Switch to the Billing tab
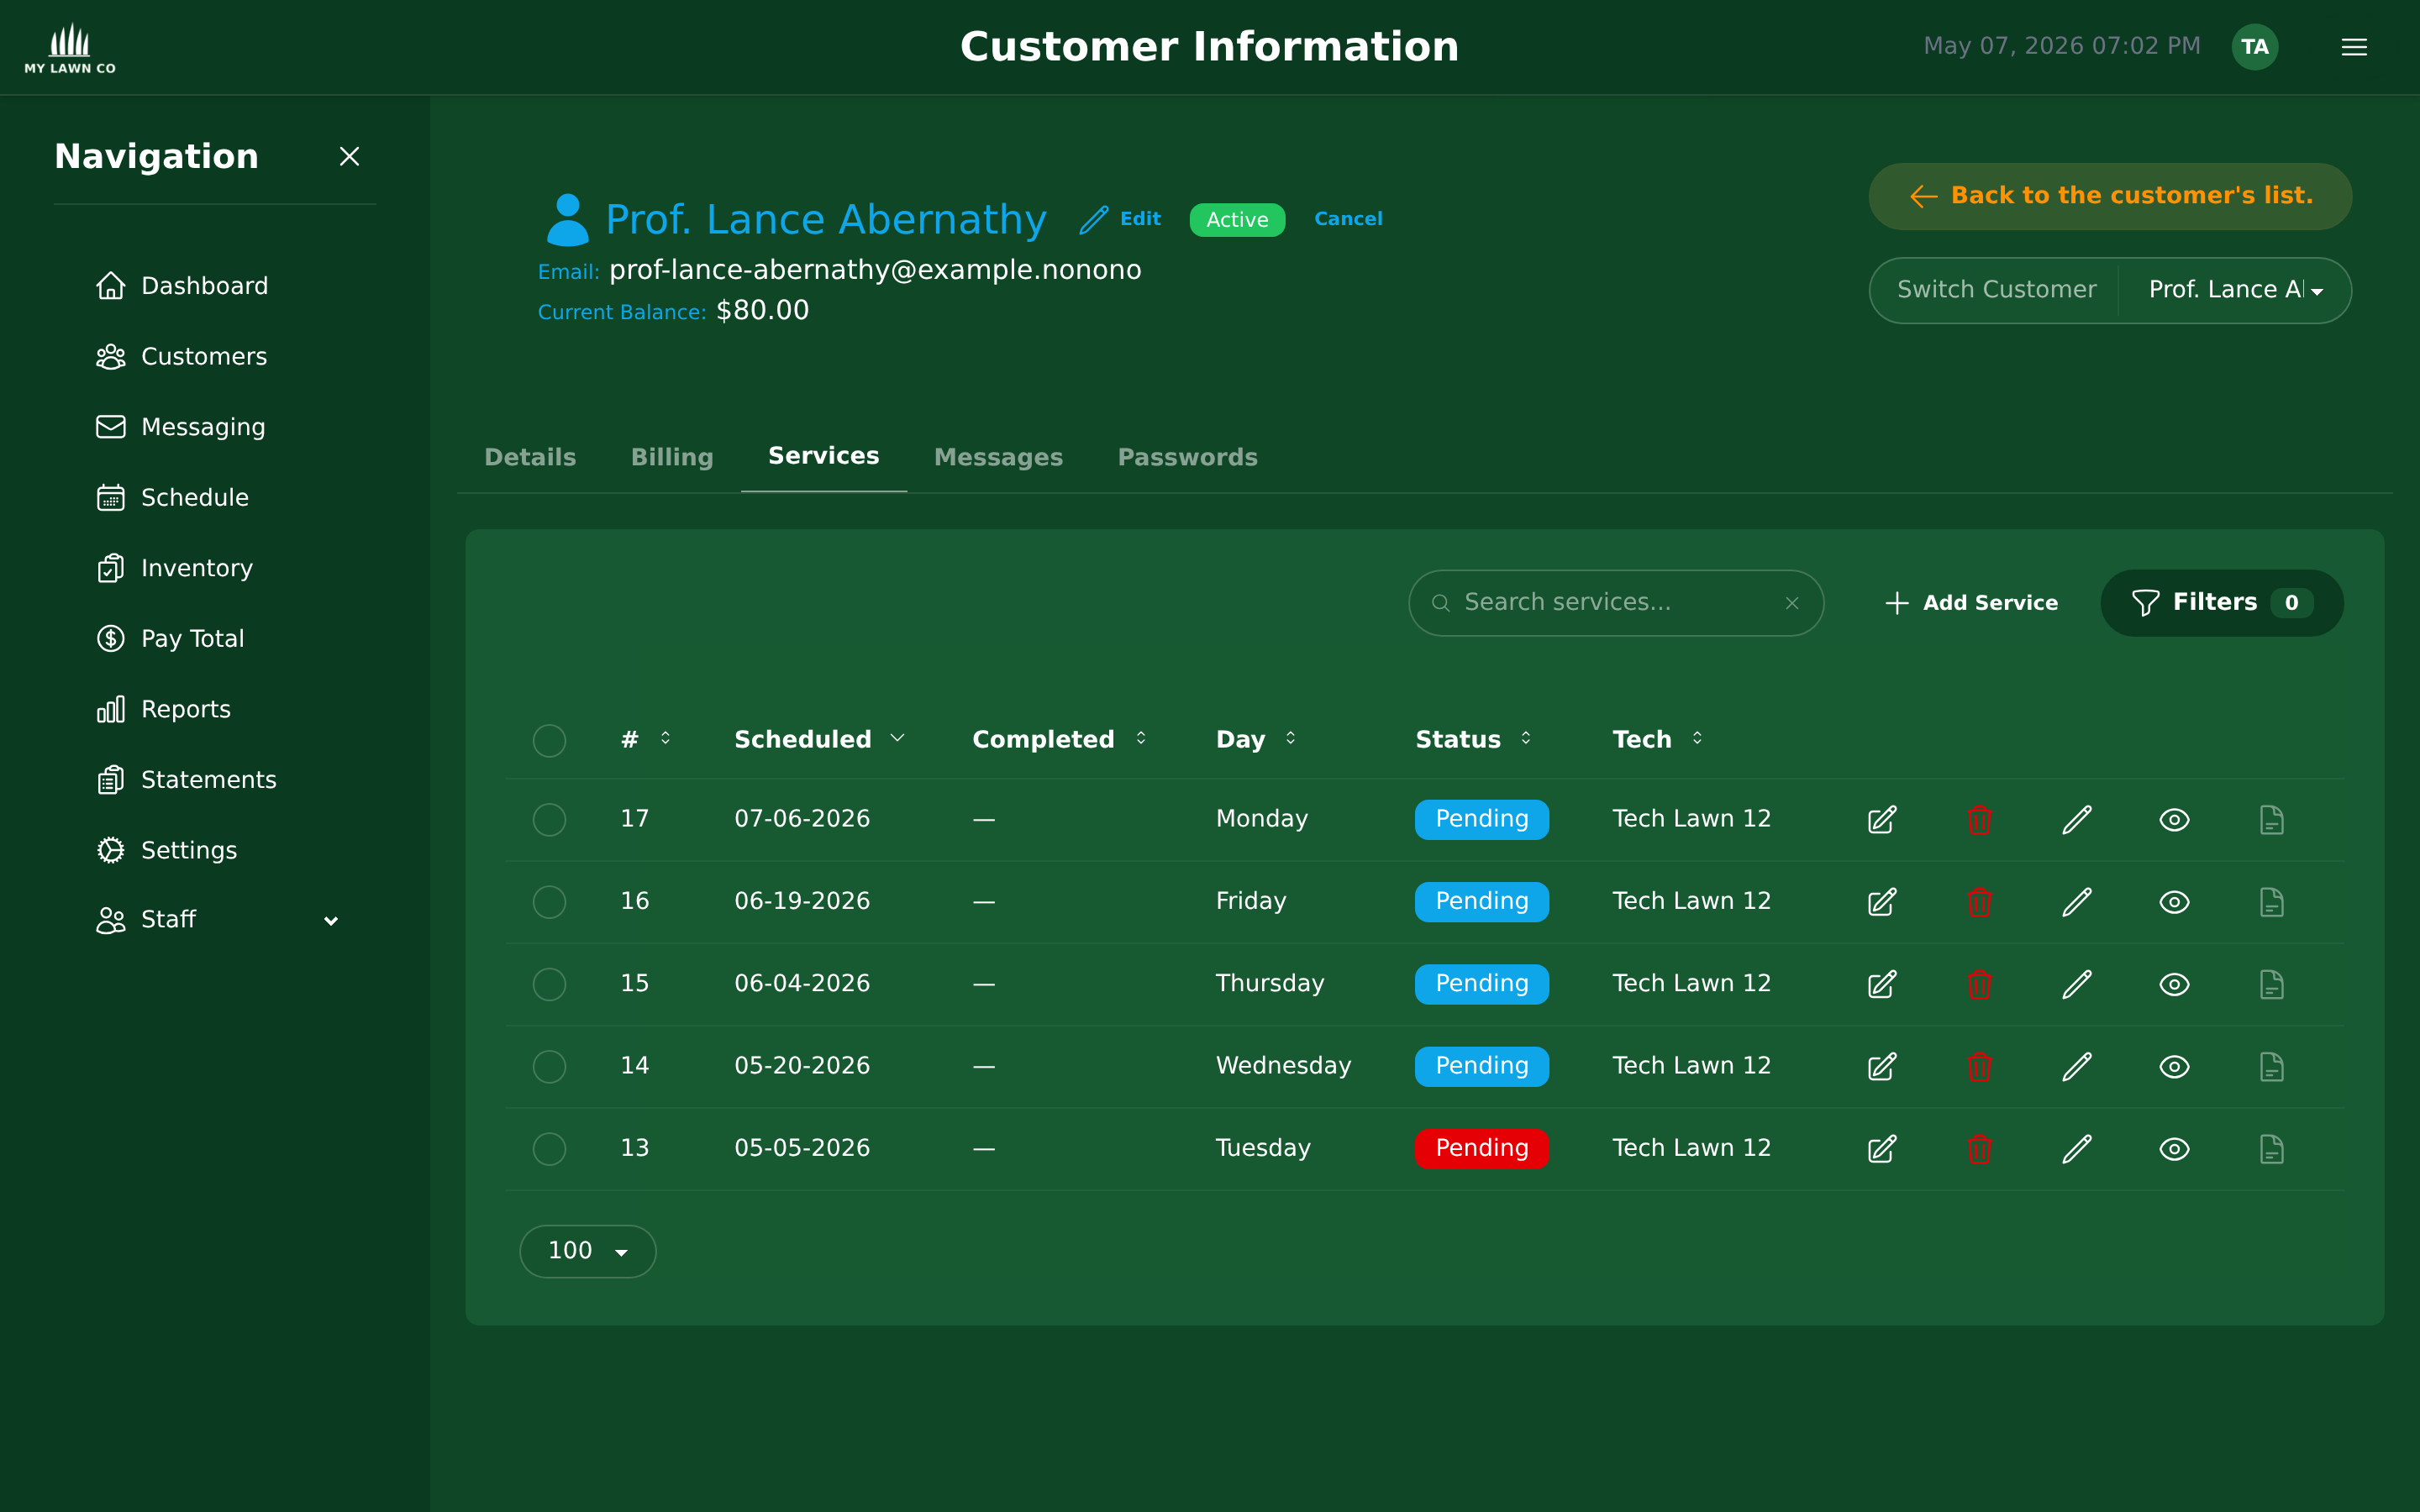2420x1512 pixels. click(672, 457)
